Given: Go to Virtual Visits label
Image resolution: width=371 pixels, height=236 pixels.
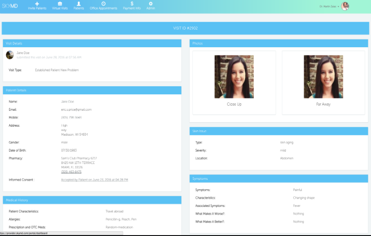Looking at the screenshot, I should click(x=60, y=8).
